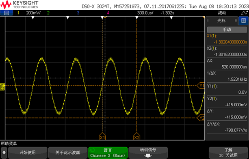
Task: Select the Y1 cursor marker on right edge
Action: tap(201, 86)
